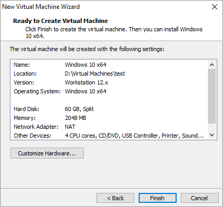The height and width of the screenshot is (207, 223).
Task: Select the Name: label in settings list
Action: 22,65
